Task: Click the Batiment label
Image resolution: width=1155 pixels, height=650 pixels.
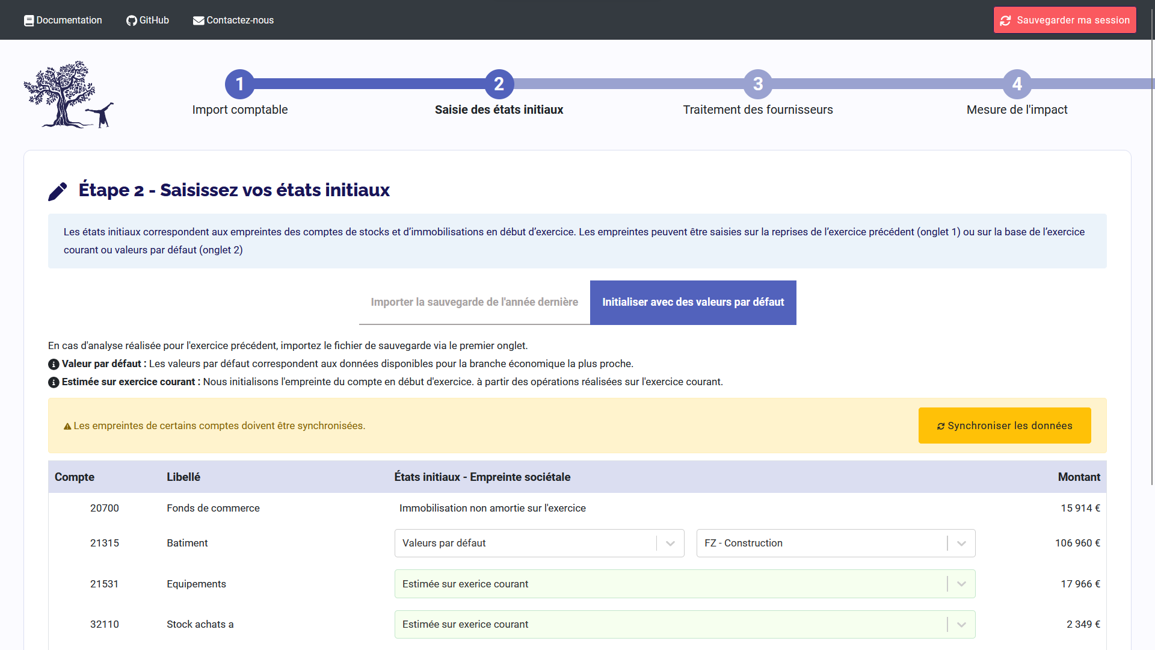Action: tap(187, 543)
